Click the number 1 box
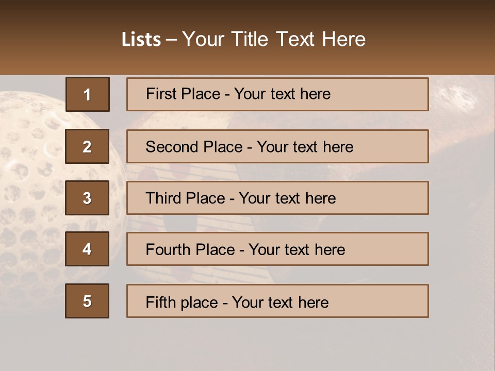This screenshot has height=371, width=495. pyautogui.click(x=88, y=94)
